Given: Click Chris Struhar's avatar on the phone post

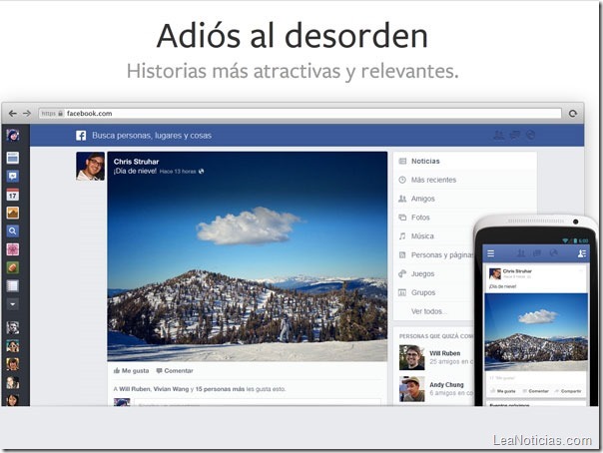Looking at the screenshot, I should (x=494, y=274).
